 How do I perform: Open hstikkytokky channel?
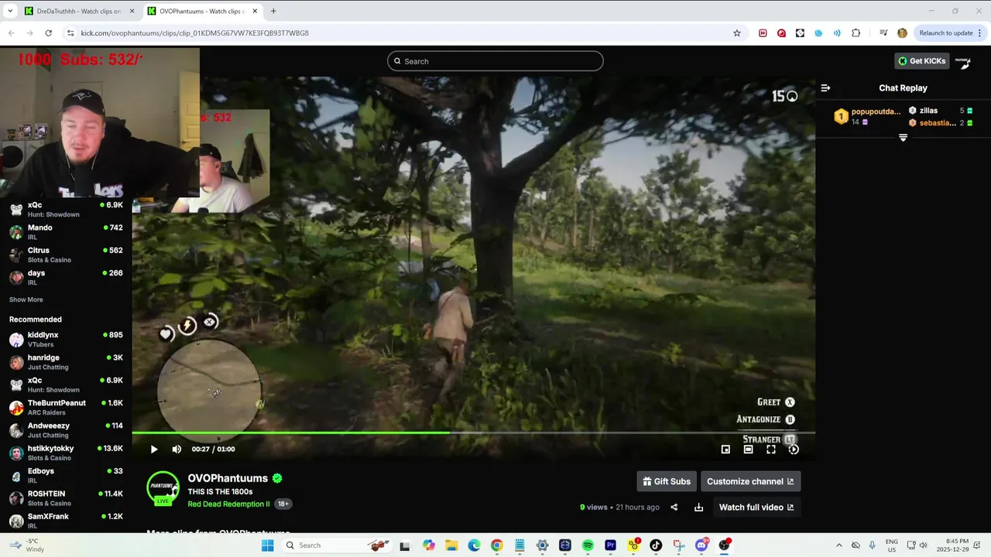click(x=66, y=453)
